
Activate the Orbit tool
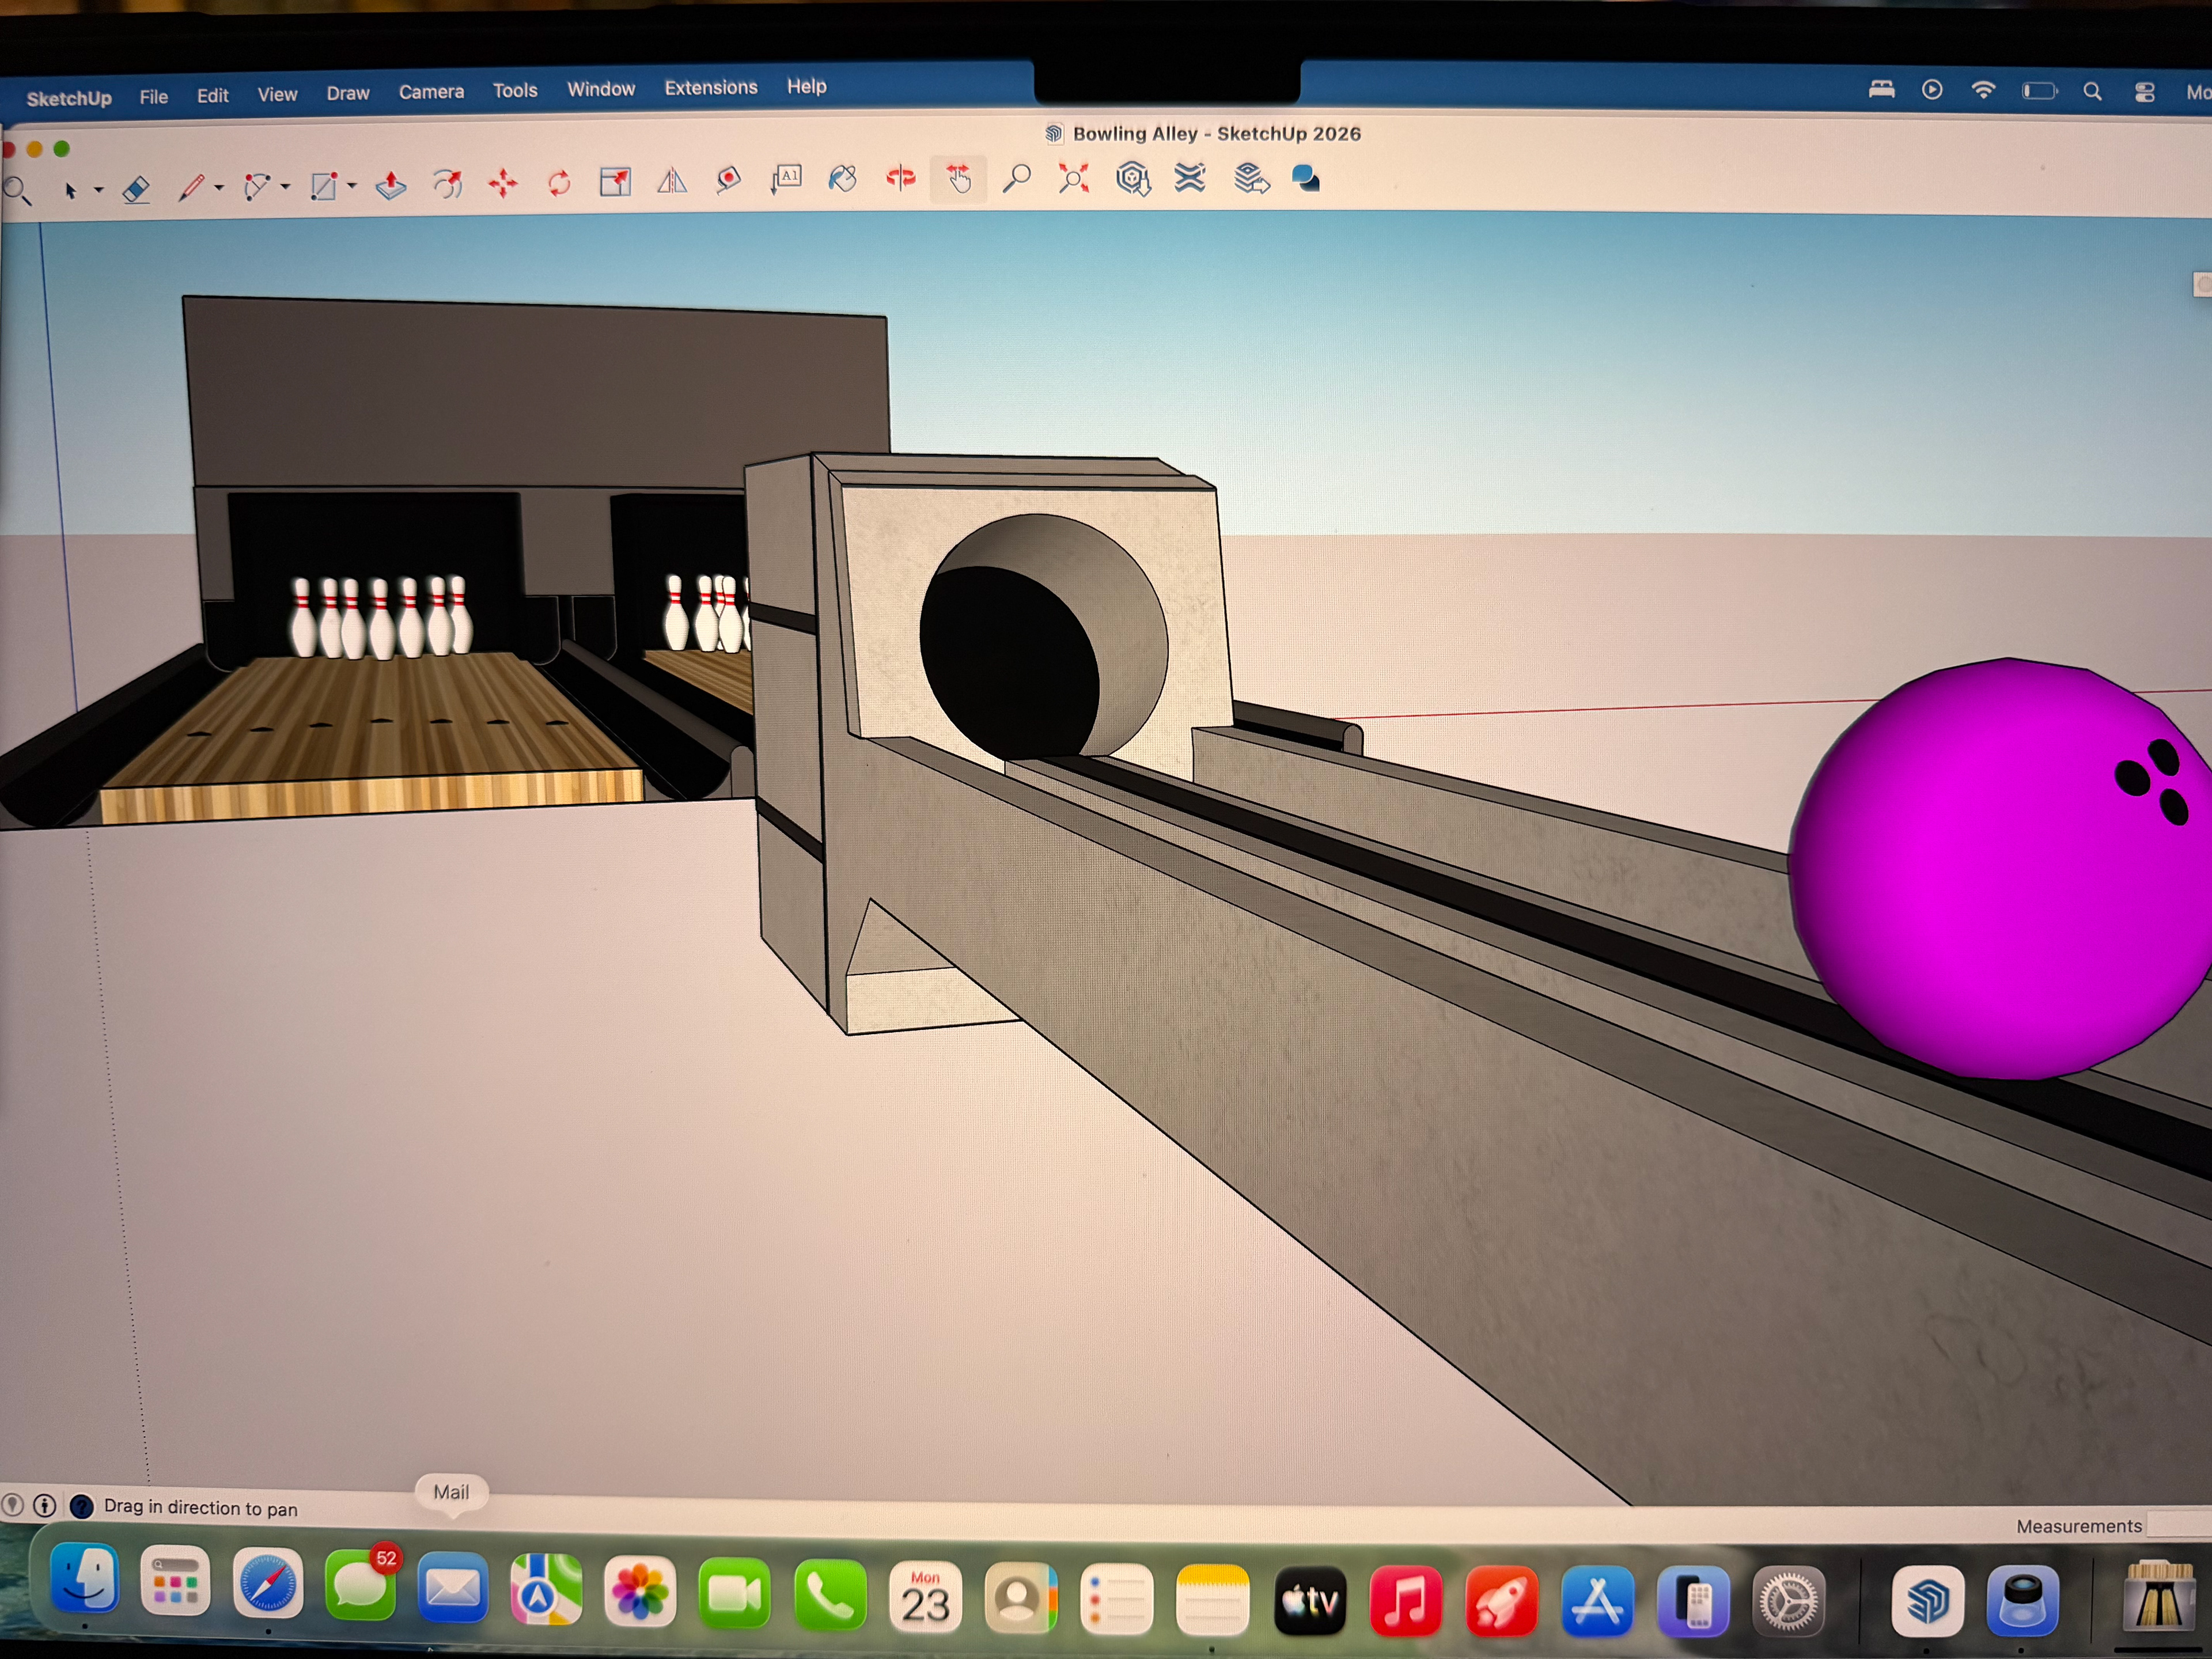point(901,178)
